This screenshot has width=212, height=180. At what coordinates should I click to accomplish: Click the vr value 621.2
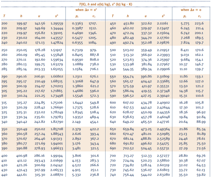coord(94,86)
